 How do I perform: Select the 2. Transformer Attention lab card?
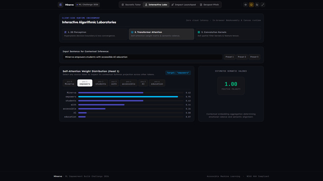(161, 34)
